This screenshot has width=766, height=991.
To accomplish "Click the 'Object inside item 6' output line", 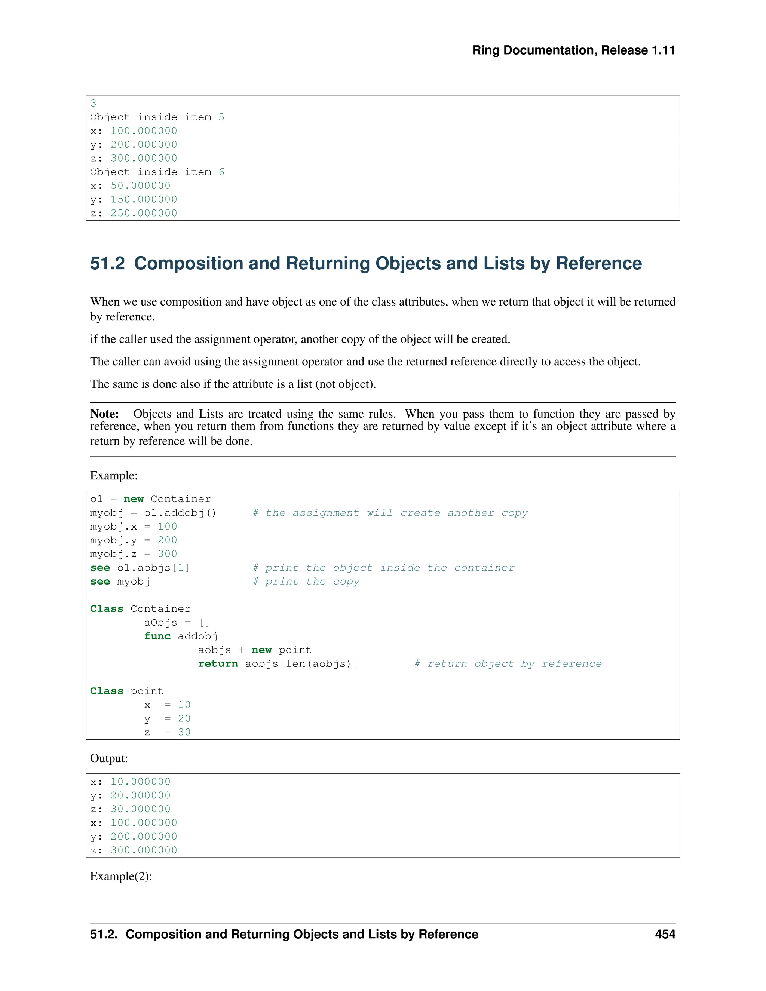I will click(157, 172).
